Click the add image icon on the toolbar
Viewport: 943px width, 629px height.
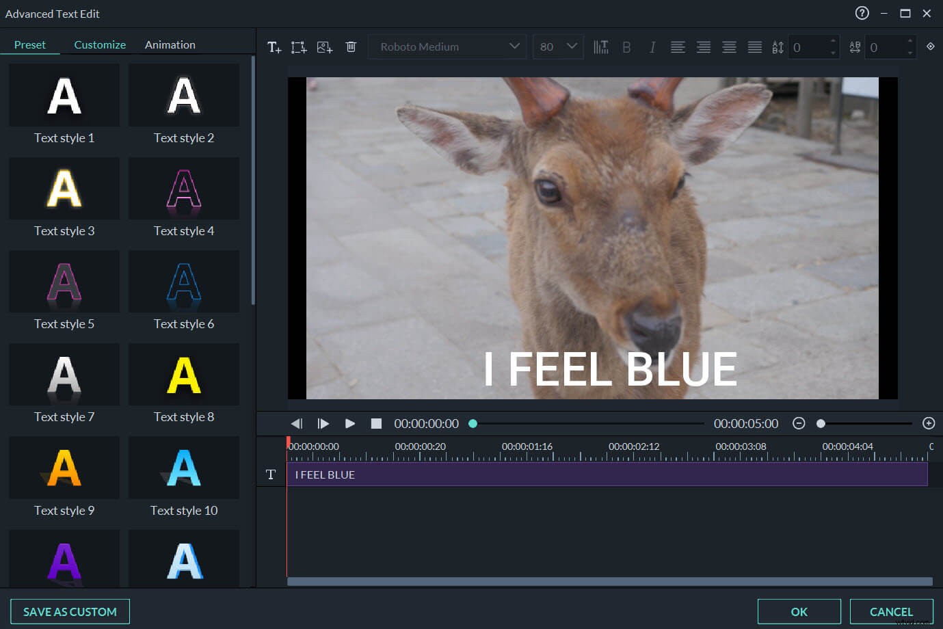point(324,46)
